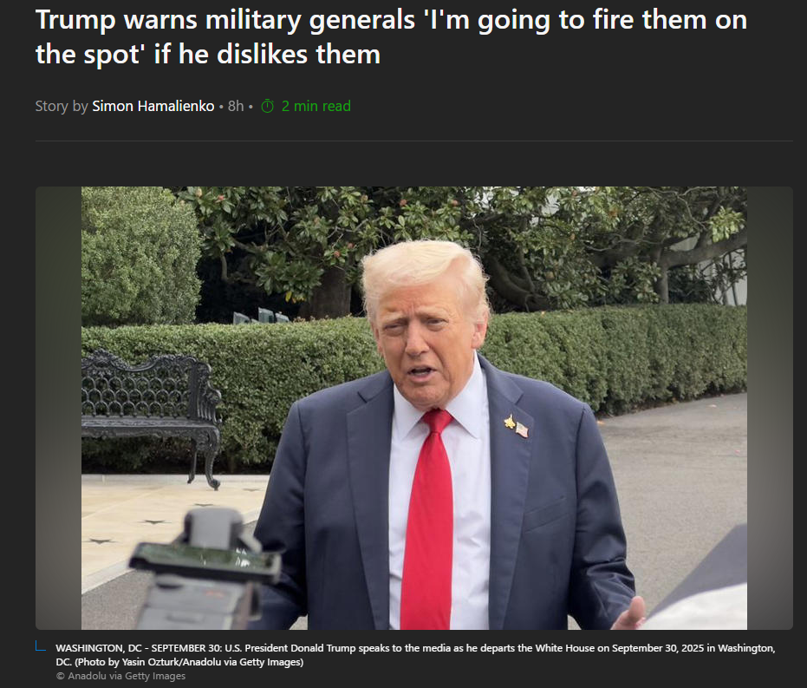This screenshot has width=807, height=688.
Task: Open author Simon Hamalienko's profile link
Action: coord(153,106)
